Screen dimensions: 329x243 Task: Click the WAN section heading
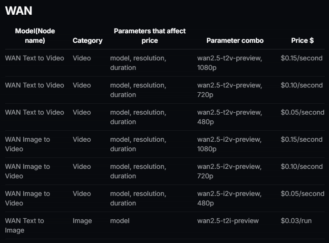tap(19, 11)
